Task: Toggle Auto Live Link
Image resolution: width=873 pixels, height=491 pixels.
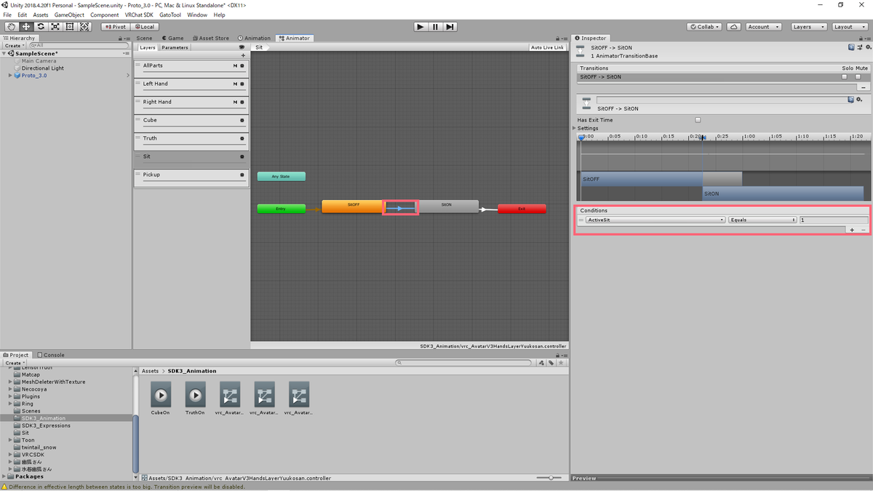Action: [x=548, y=47]
